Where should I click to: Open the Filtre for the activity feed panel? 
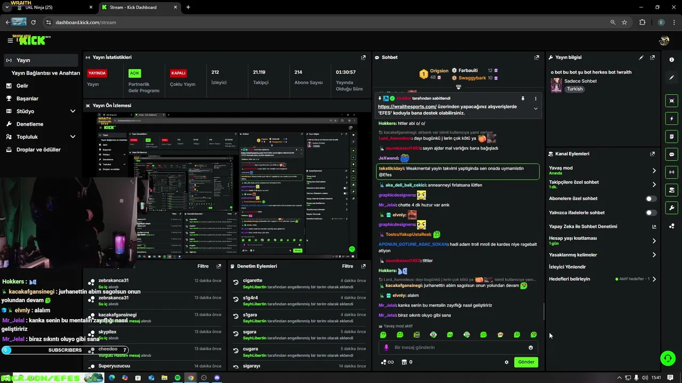pyautogui.click(x=203, y=266)
